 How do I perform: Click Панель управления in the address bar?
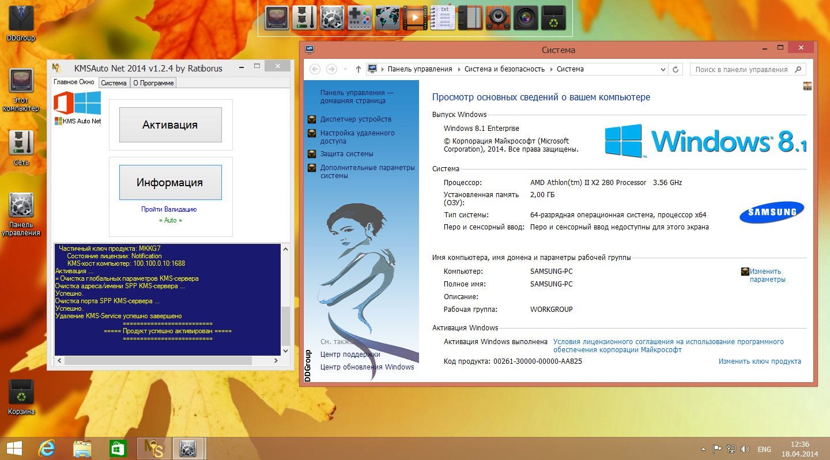click(420, 69)
